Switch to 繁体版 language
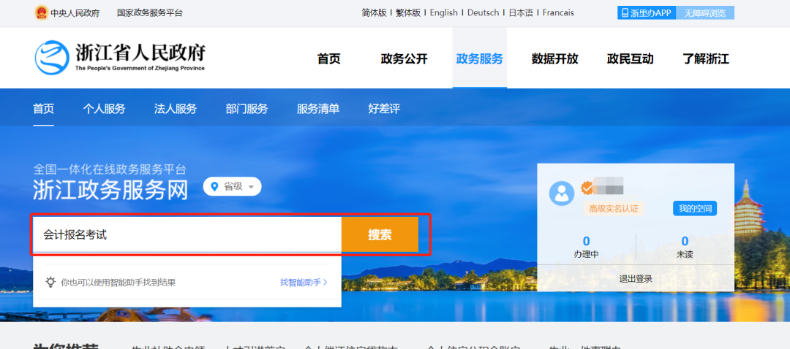This screenshot has width=790, height=349. coord(408,12)
